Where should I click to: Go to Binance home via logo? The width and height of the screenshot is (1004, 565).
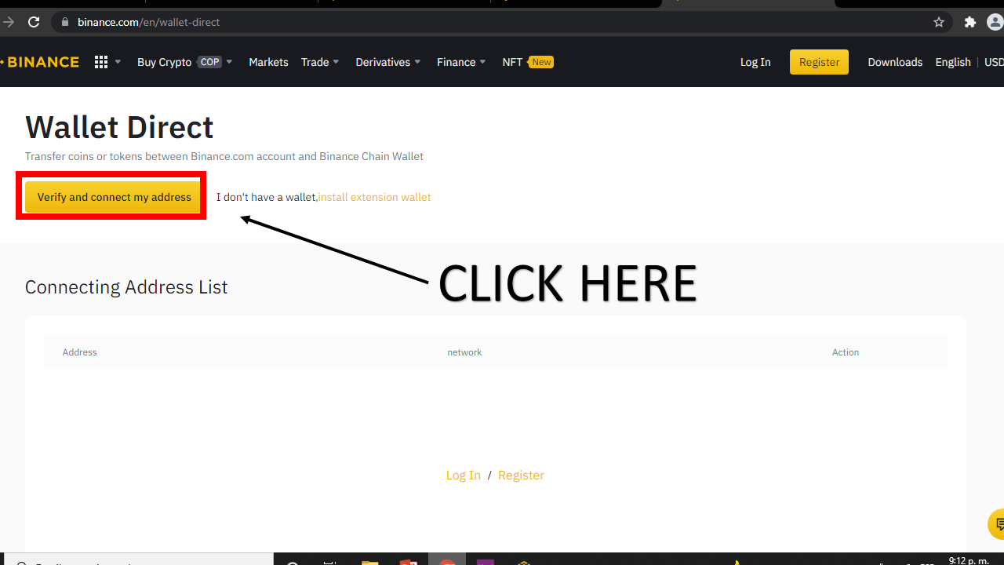pos(40,62)
